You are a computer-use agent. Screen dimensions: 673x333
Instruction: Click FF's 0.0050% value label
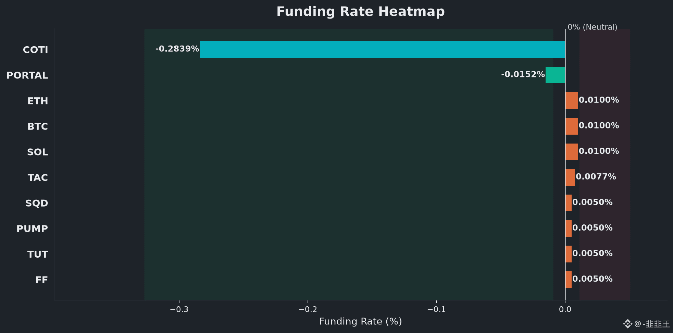point(593,279)
